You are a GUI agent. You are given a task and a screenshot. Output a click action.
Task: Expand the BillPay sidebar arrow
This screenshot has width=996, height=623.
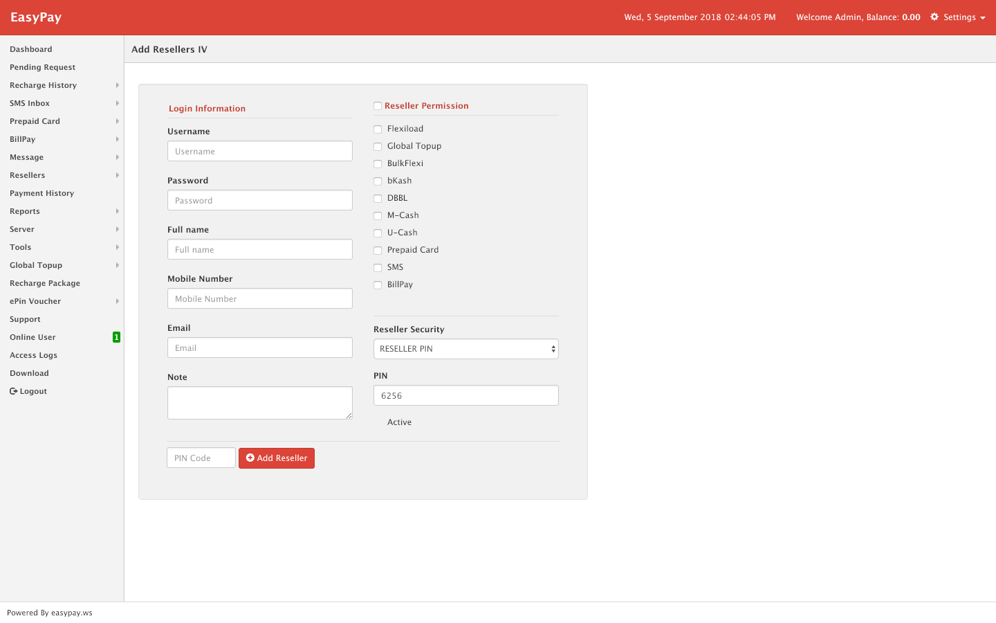(118, 139)
